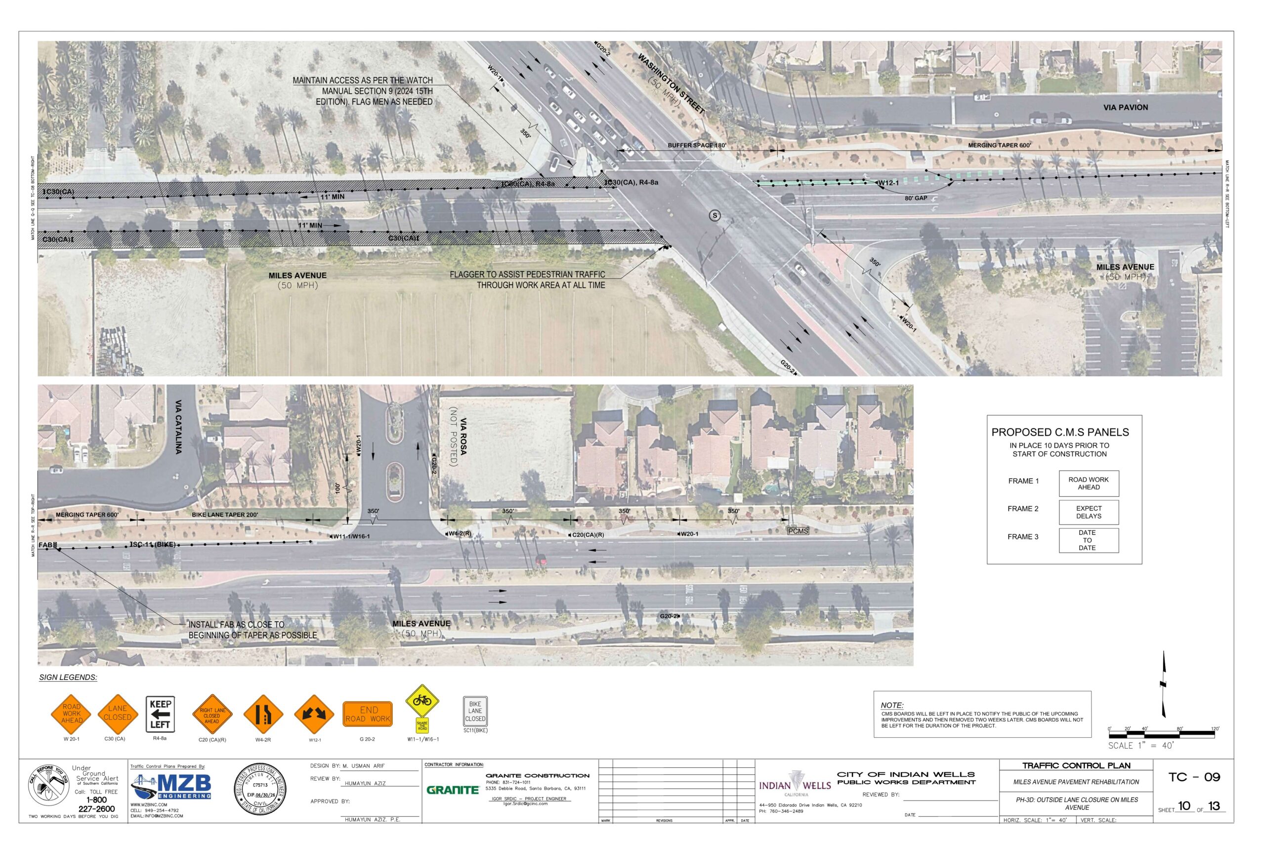Click the Expect Delays Frame 2 panel

point(1089,512)
